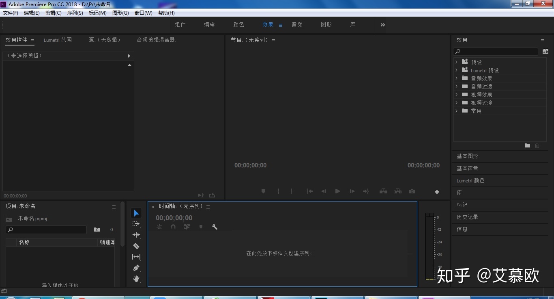Step forward one frame in Program monitor
This screenshot has height=299, width=554.
(352, 191)
